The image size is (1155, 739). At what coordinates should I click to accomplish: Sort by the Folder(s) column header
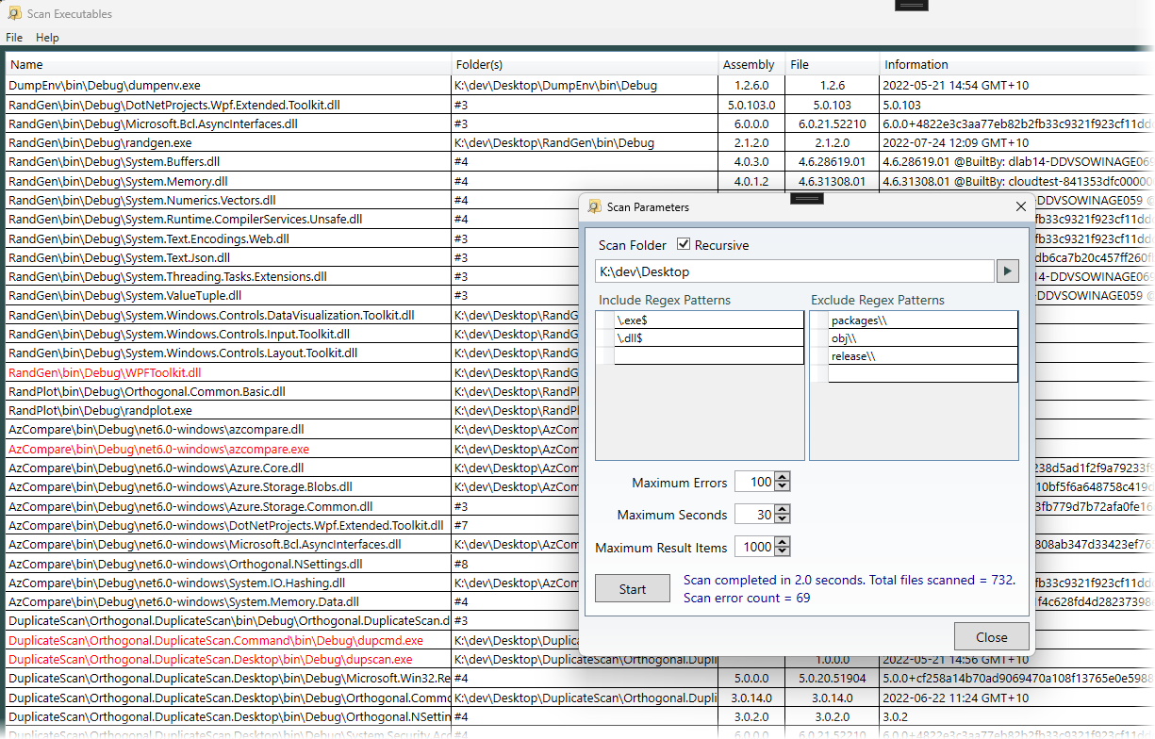[585, 64]
